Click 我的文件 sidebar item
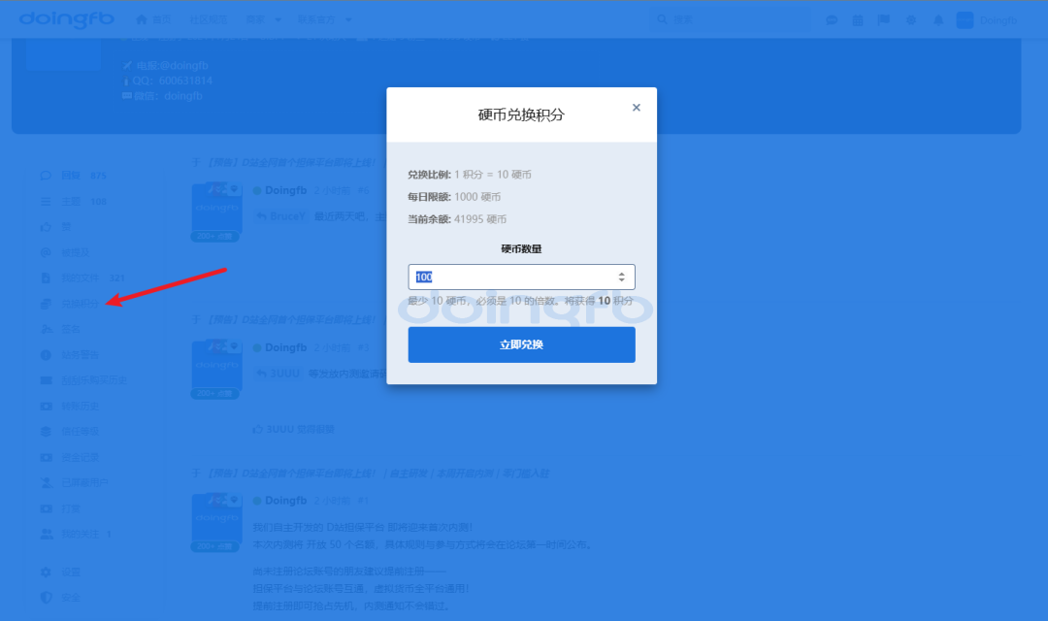This screenshot has height=621, width=1048. [80, 278]
